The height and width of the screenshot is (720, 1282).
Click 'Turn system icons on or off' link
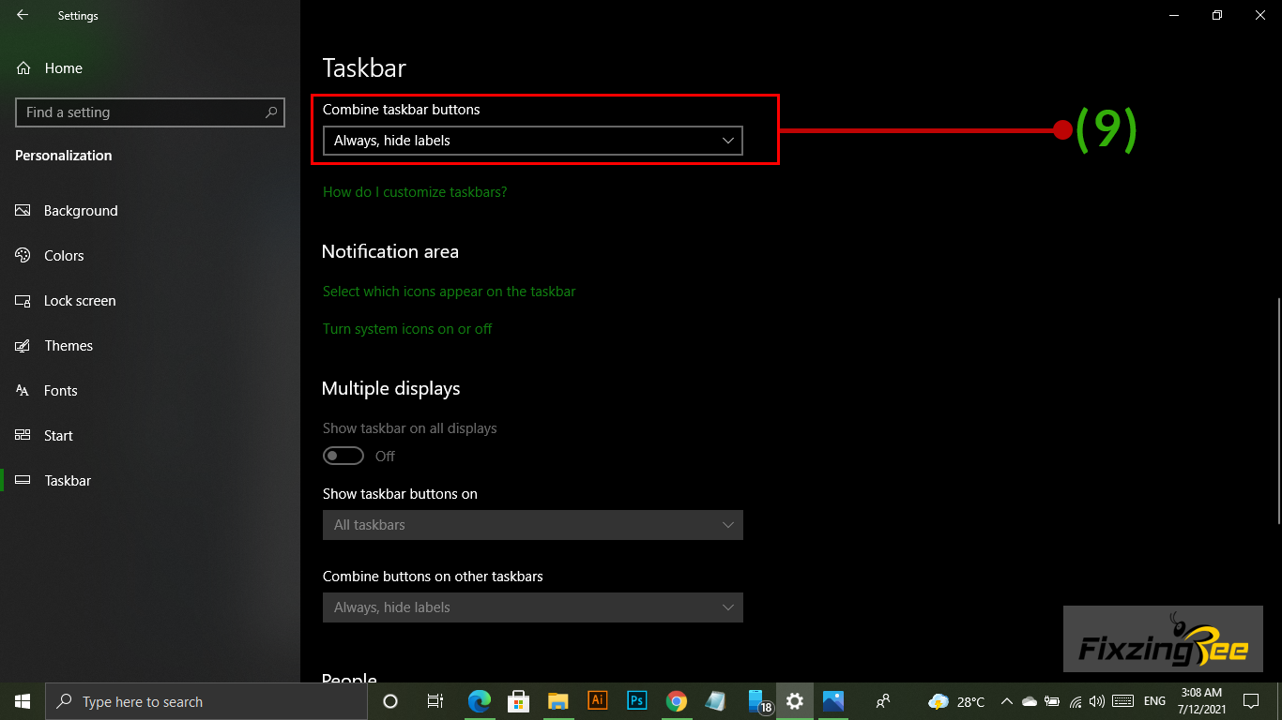407,329
